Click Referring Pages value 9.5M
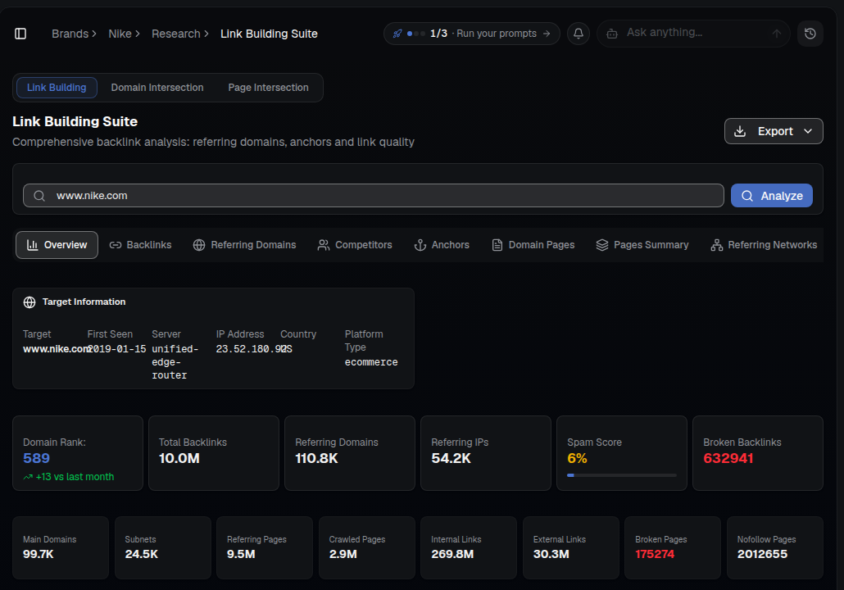 click(x=241, y=555)
